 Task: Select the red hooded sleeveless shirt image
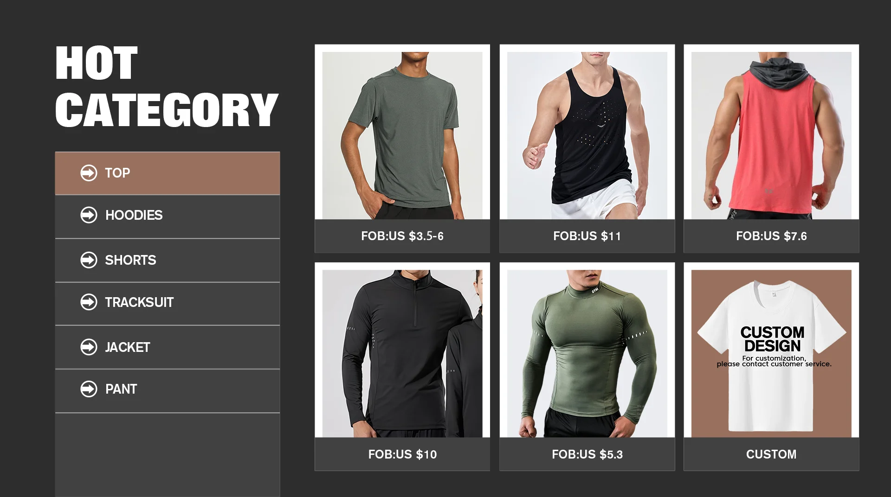tap(771, 135)
